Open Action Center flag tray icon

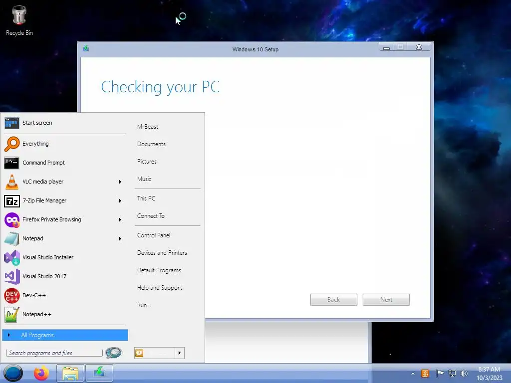click(x=440, y=374)
